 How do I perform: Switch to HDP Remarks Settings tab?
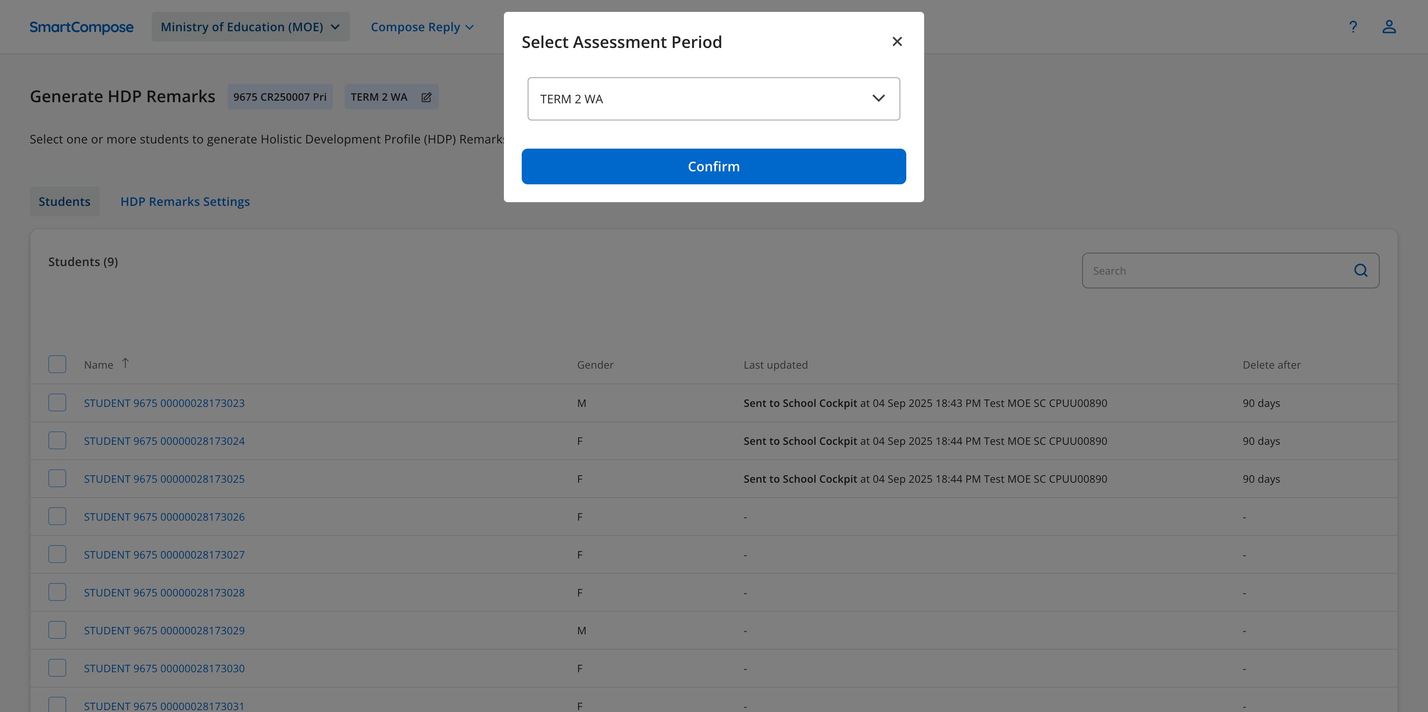click(185, 202)
